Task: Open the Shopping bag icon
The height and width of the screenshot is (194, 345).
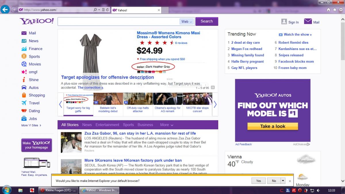Action: pyautogui.click(x=24, y=95)
